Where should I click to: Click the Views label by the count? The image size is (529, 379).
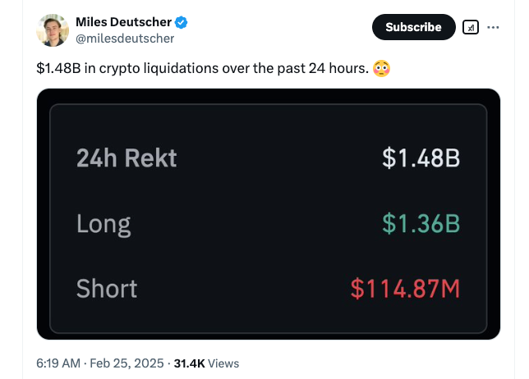(x=223, y=363)
